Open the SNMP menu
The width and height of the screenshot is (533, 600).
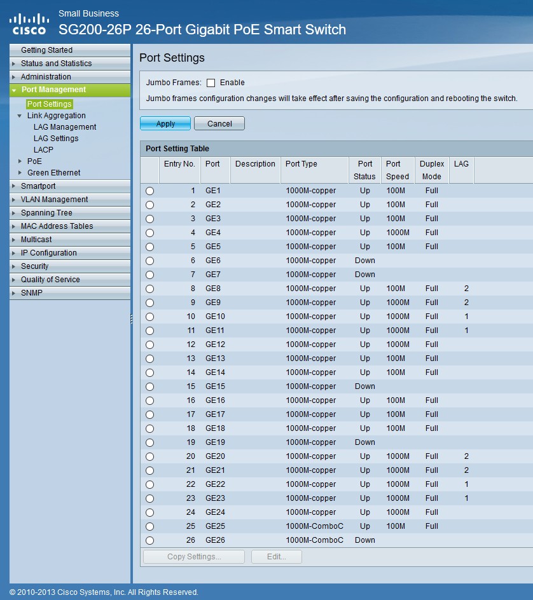70,293
